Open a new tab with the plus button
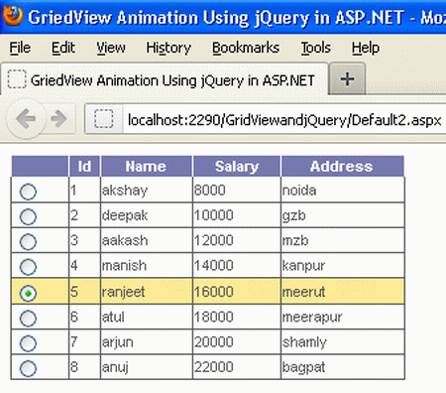The image size is (446, 393). point(347,79)
